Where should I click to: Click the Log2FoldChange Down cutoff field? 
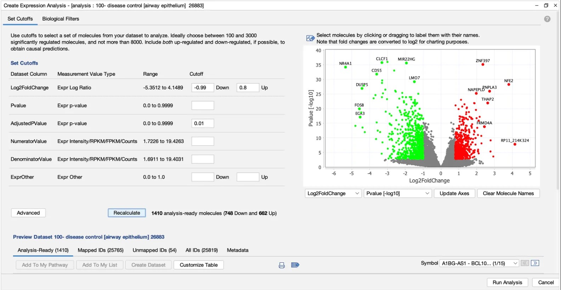203,88
